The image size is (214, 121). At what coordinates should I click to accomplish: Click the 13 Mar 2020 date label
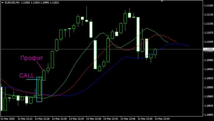tap(8, 118)
